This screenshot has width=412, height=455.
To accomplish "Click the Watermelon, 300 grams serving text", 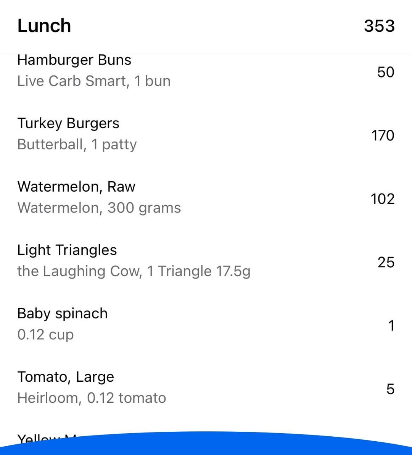I will (99, 208).
